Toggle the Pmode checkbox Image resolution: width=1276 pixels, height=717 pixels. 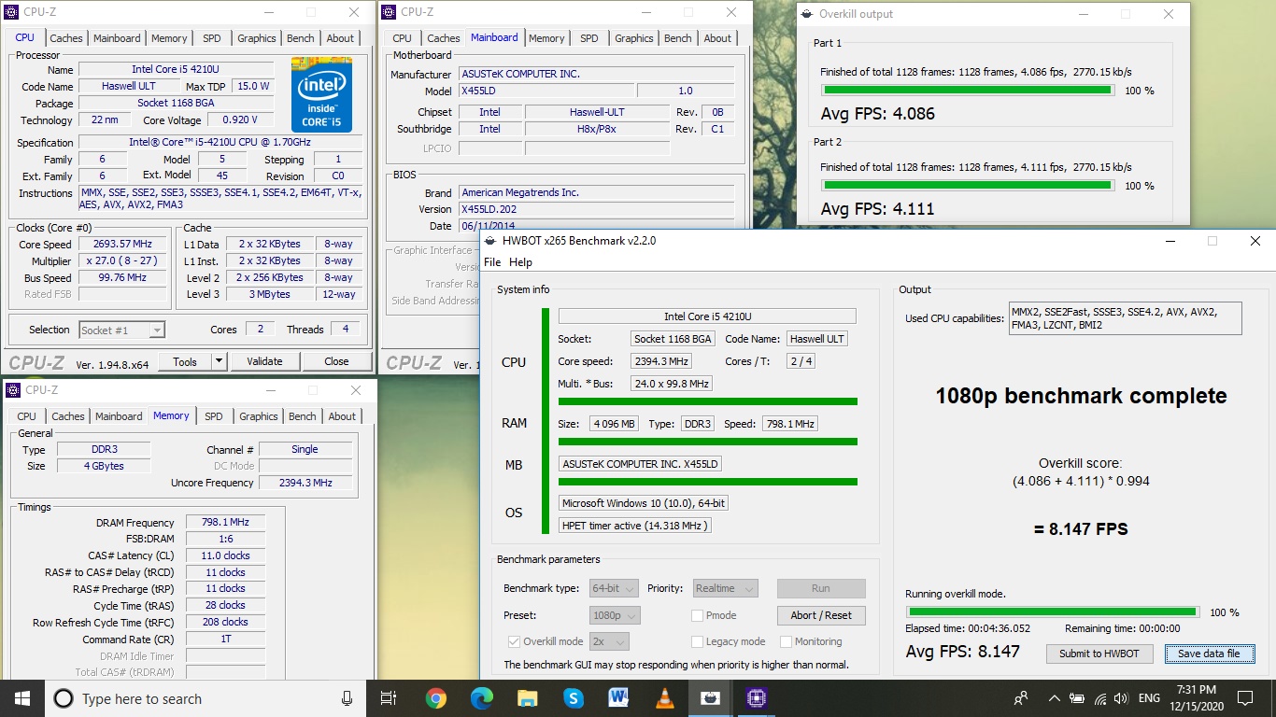697,615
